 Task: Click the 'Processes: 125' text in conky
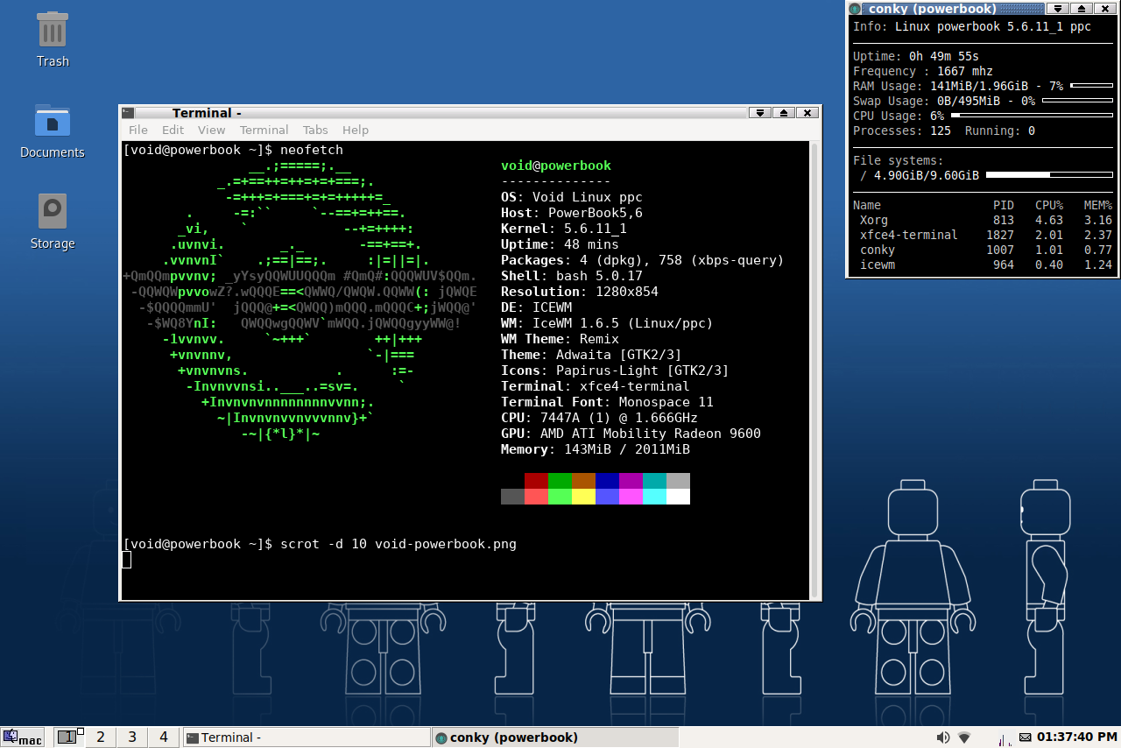click(x=902, y=131)
